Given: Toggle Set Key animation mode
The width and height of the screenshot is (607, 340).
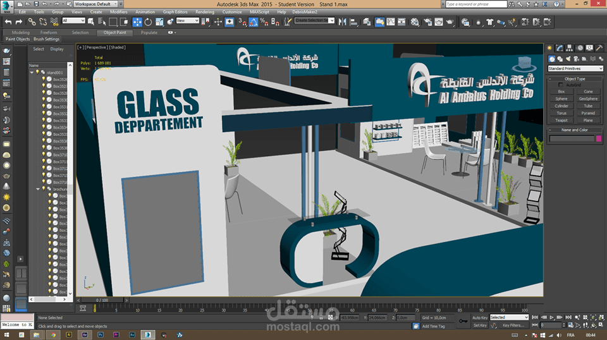Looking at the screenshot, I should [x=480, y=325].
